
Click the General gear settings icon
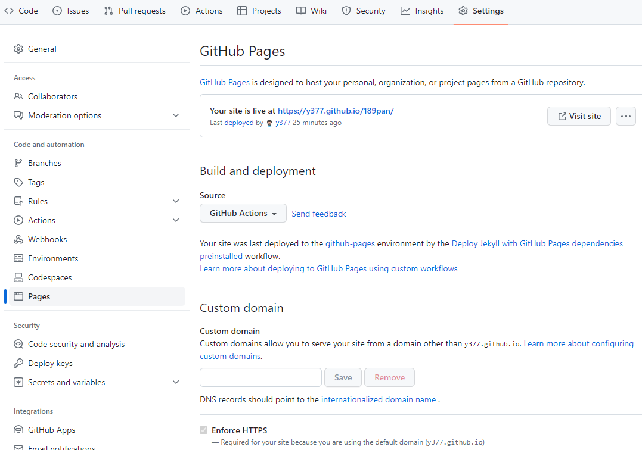point(18,48)
